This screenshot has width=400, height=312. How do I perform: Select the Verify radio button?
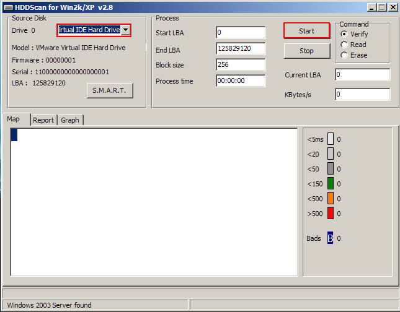pyautogui.click(x=344, y=34)
